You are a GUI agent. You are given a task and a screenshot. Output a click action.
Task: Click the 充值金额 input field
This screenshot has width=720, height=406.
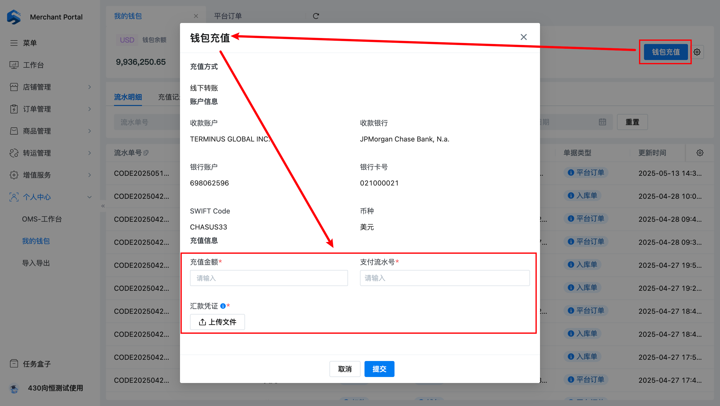point(269,278)
